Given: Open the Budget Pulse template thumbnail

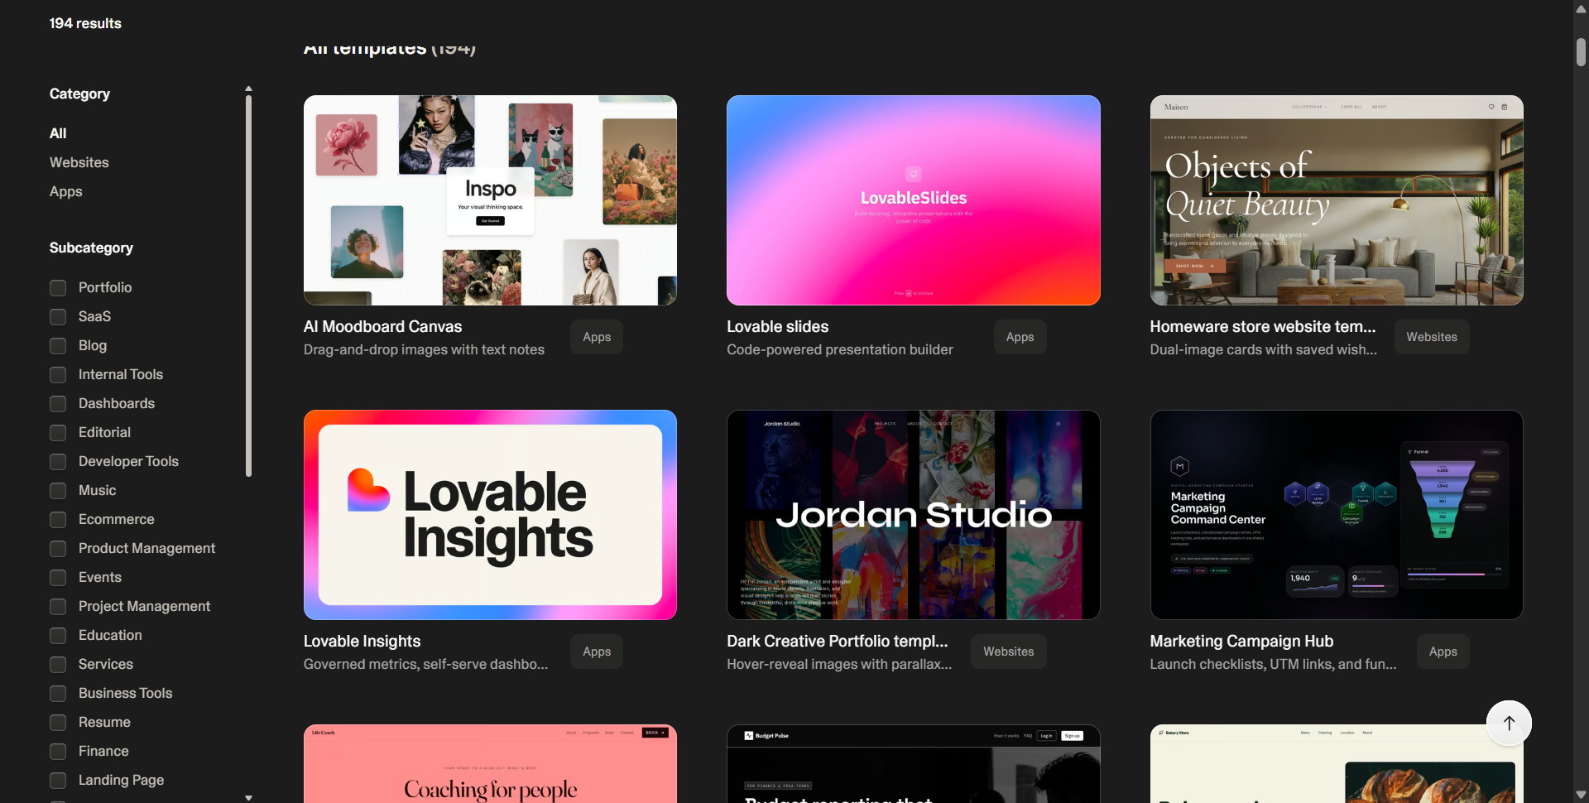Looking at the screenshot, I should [x=914, y=764].
